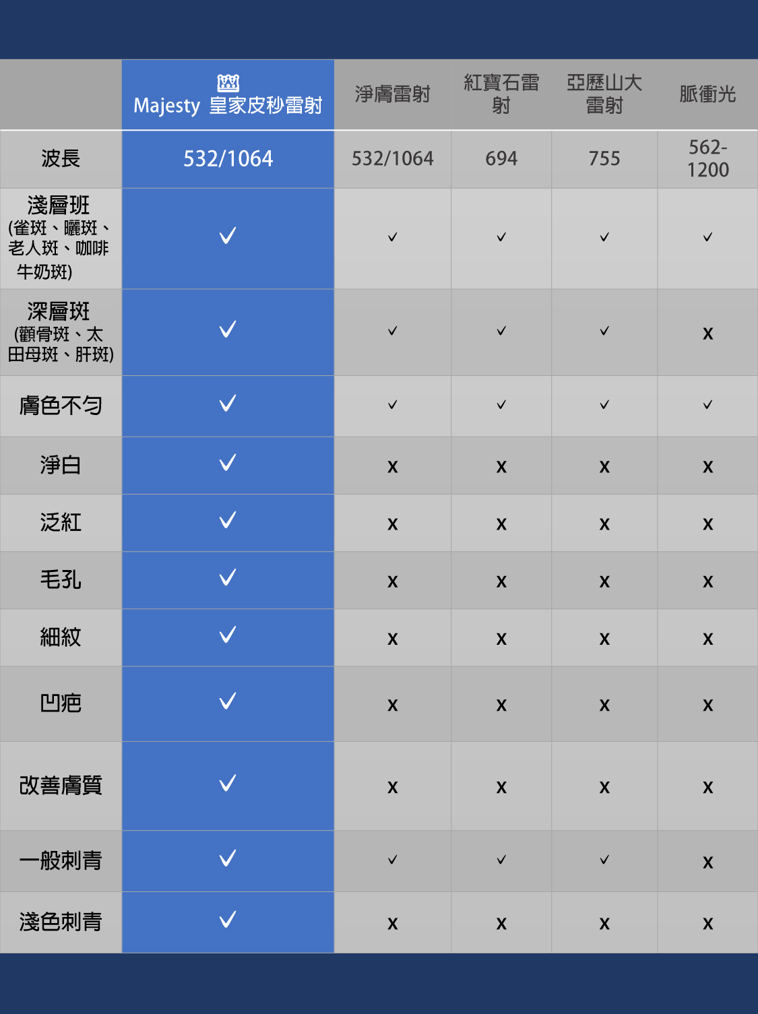Select the 脈衝光 column header

pos(707,94)
